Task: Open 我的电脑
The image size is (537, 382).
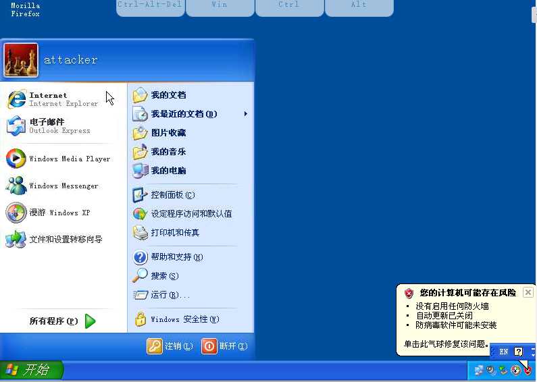Action: [x=190, y=171]
